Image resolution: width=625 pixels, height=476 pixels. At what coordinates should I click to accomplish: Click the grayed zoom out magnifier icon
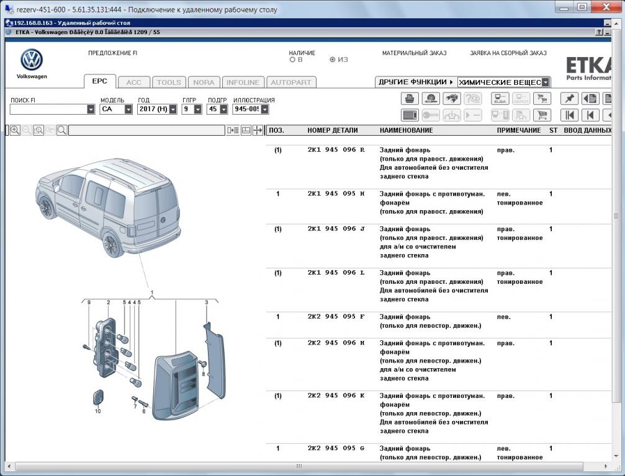coord(27,130)
